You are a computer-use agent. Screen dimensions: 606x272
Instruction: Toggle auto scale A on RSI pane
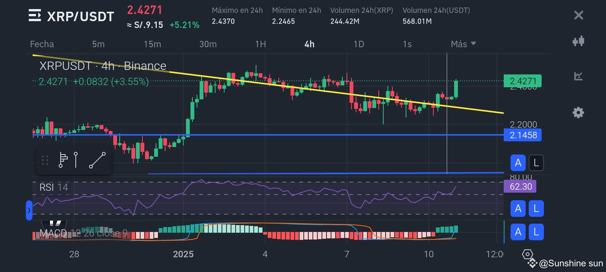[518, 209]
